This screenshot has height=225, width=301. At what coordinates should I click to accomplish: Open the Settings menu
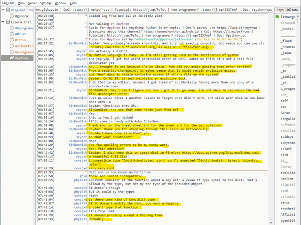[x=46, y=3]
